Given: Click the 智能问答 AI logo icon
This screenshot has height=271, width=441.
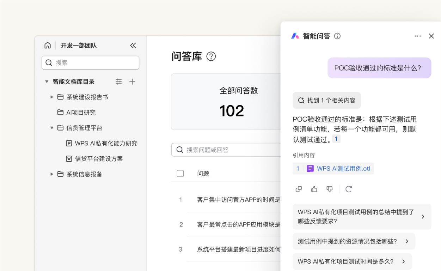Looking at the screenshot, I should [295, 36].
